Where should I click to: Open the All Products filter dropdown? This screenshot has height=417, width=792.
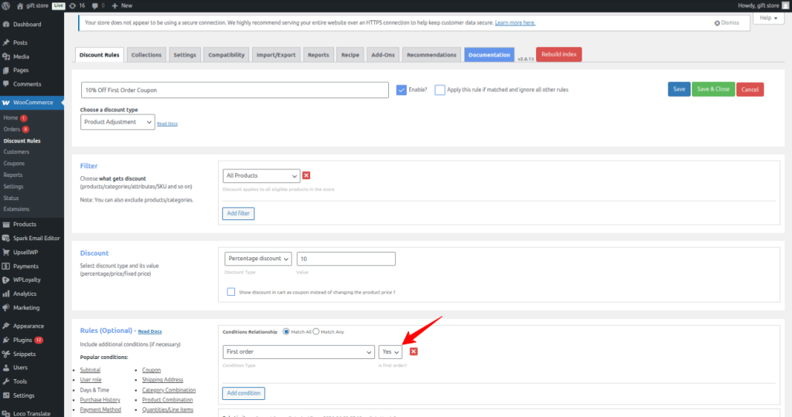tap(261, 175)
